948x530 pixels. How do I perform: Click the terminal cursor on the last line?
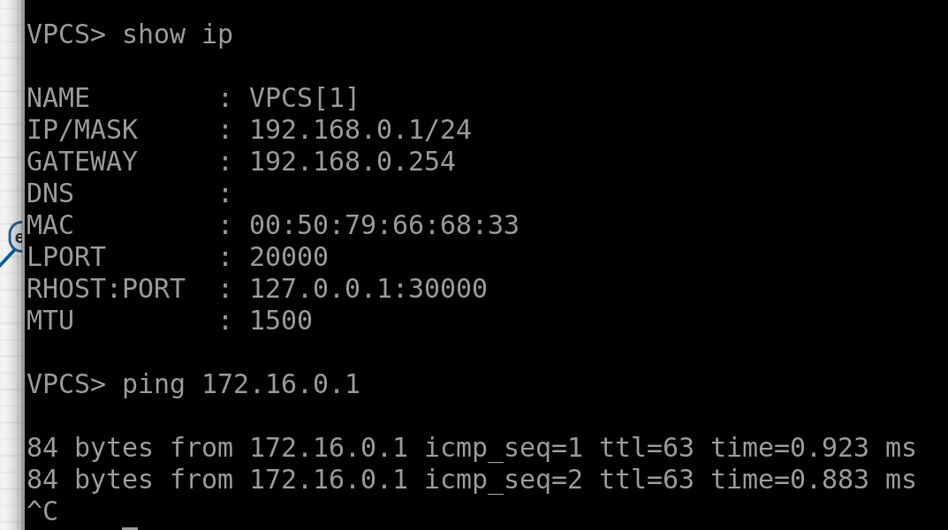click(x=130, y=527)
